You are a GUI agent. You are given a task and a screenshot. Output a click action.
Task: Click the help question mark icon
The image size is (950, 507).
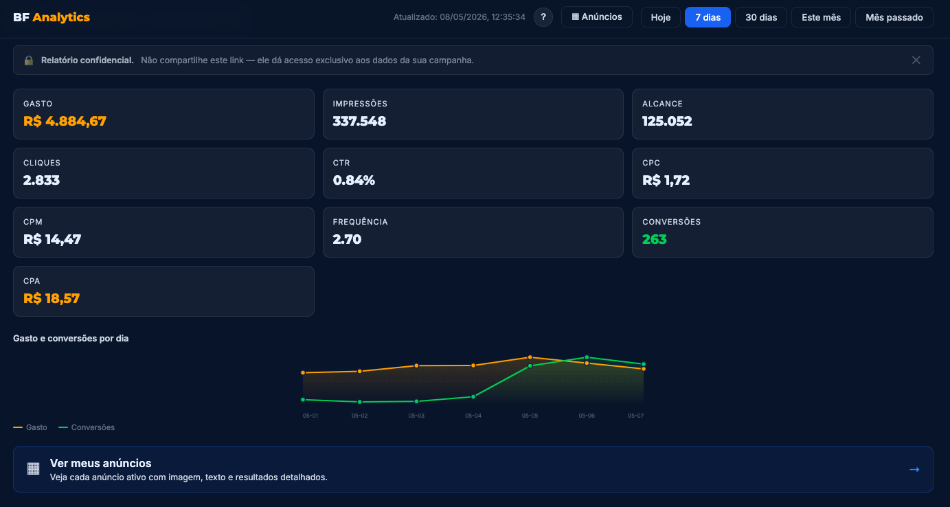pyautogui.click(x=543, y=17)
